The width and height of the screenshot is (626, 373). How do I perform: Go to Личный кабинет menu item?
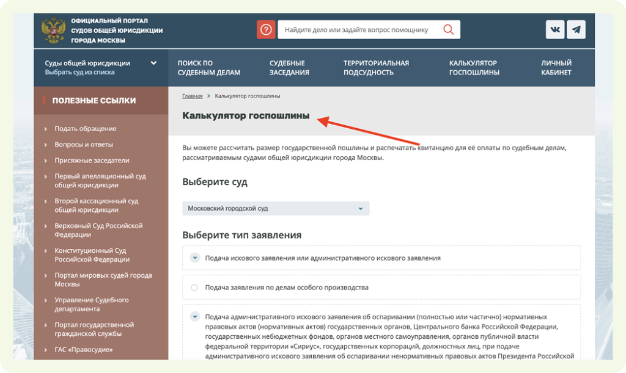pos(556,68)
